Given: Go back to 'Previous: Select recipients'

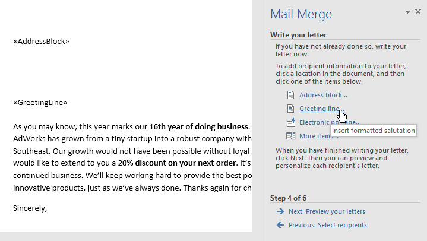Looking at the screenshot, I should (327, 225).
